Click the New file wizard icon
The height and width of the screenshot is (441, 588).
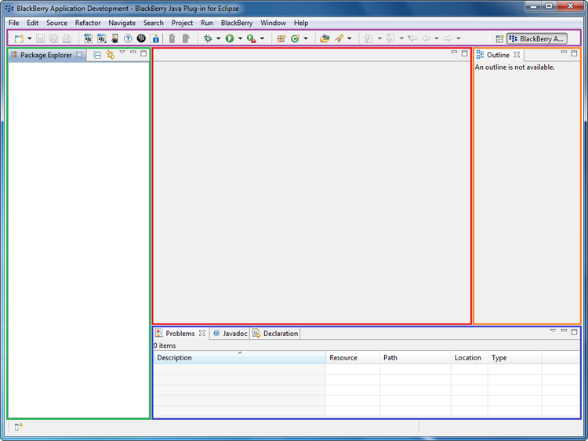click(x=19, y=38)
